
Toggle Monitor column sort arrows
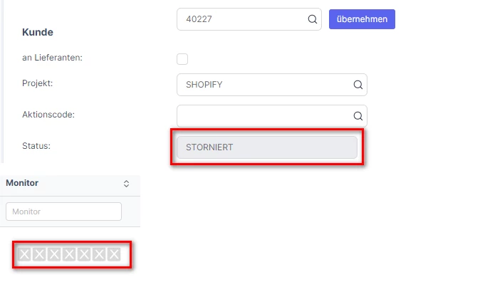[x=126, y=184]
